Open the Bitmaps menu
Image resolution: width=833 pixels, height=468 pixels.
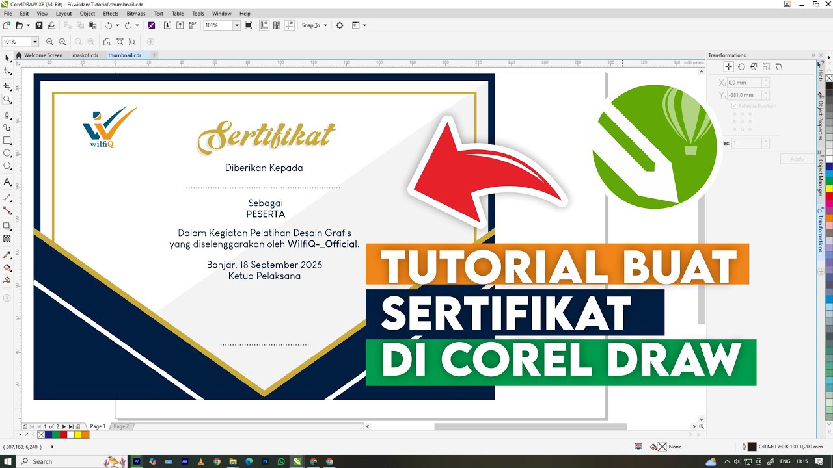(x=136, y=14)
